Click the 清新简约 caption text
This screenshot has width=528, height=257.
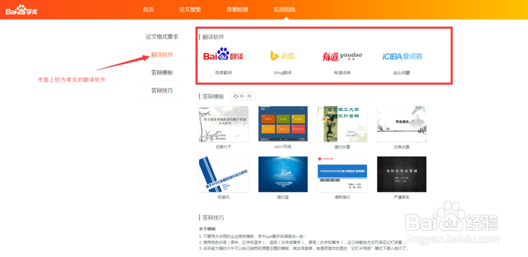coord(342,197)
